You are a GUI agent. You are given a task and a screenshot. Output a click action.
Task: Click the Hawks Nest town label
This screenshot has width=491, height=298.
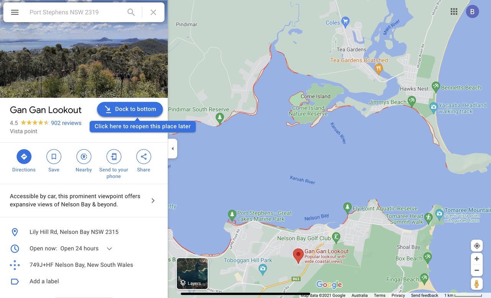(x=414, y=89)
